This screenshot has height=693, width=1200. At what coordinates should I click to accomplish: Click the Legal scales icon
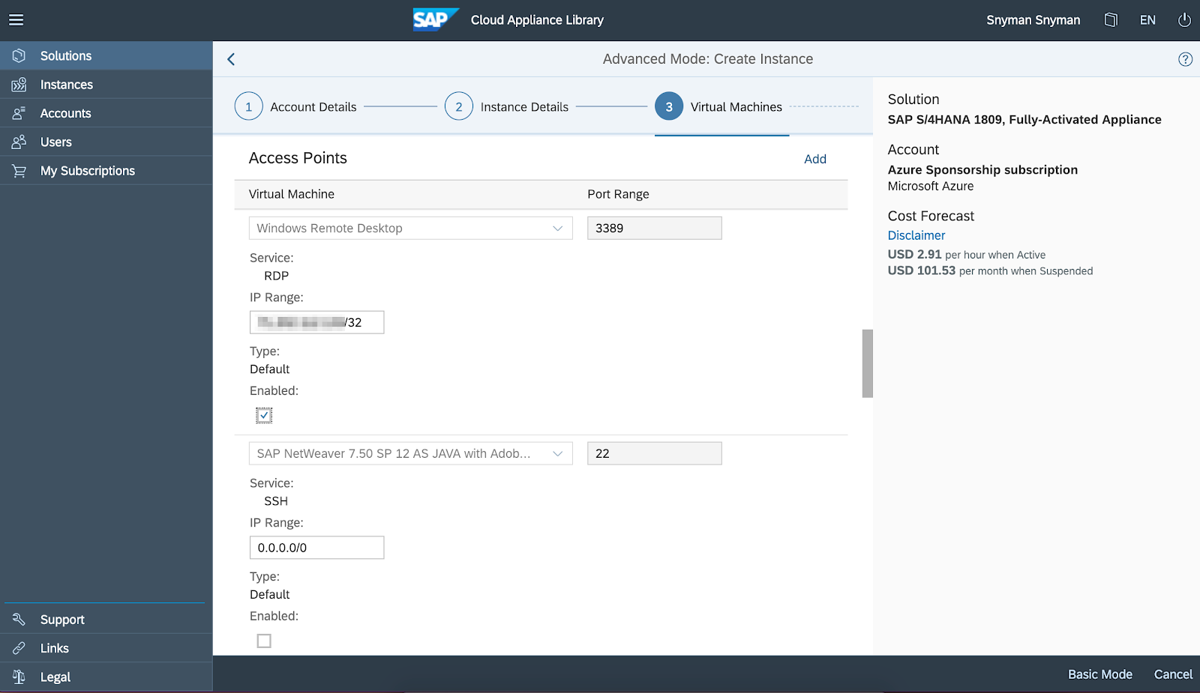(19, 677)
